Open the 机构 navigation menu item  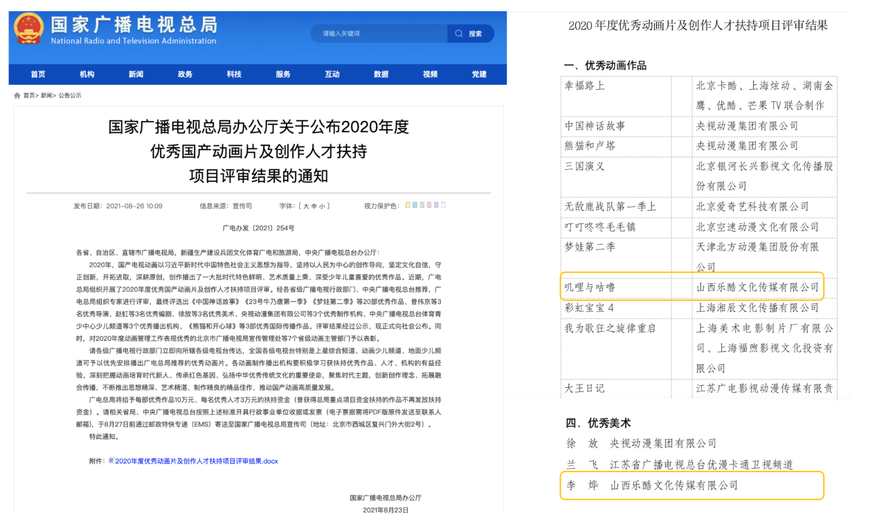point(87,75)
